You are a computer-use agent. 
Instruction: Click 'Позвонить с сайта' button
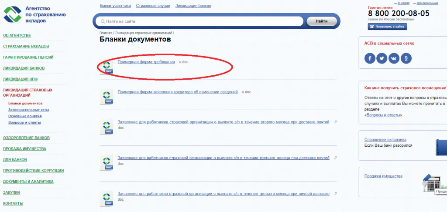388,27
